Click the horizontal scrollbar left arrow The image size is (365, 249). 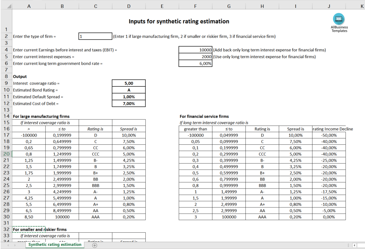[x=355, y=245]
